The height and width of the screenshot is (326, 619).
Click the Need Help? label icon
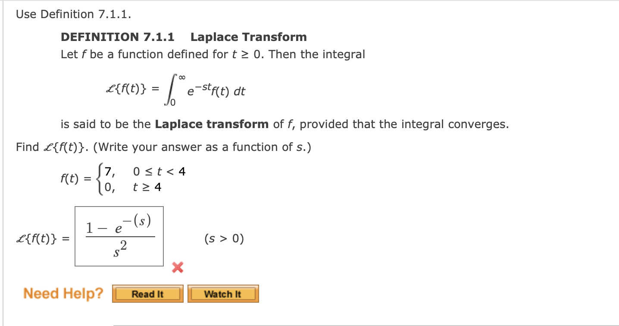coord(63,294)
